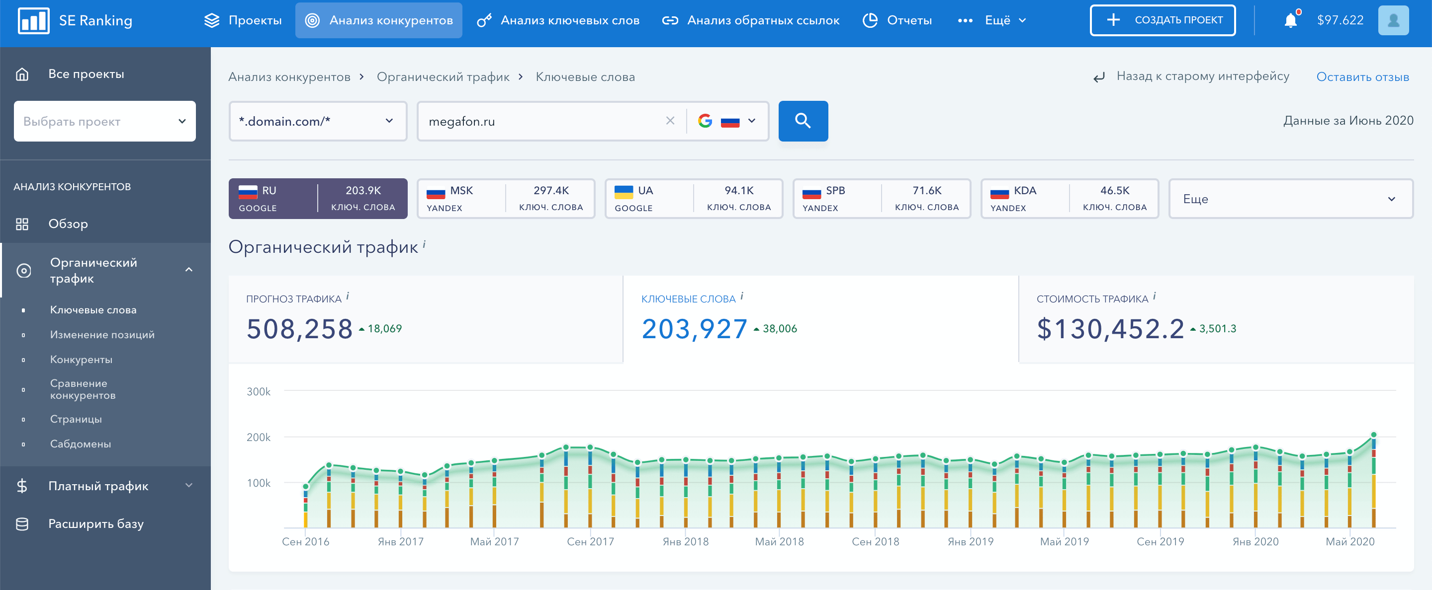This screenshot has height=590, width=1432.
Task: Open Страницы in sidebar
Action: (x=76, y=419)
